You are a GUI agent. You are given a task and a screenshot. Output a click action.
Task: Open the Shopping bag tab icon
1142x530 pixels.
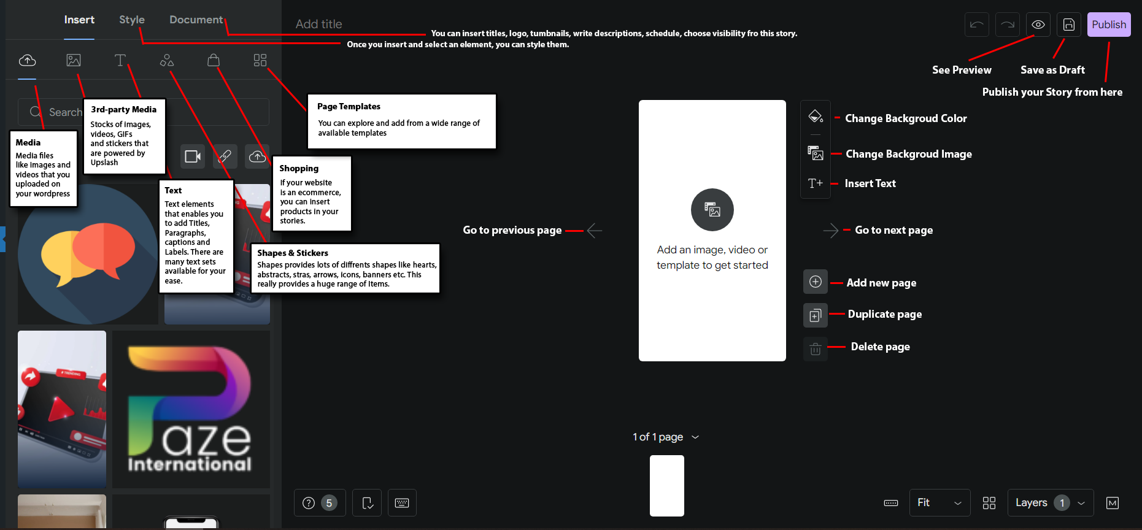pos(214,60)
